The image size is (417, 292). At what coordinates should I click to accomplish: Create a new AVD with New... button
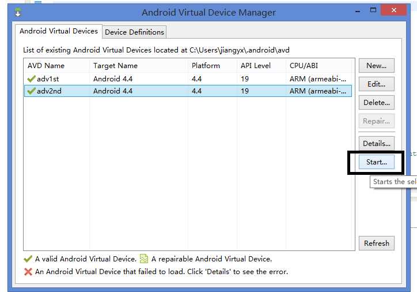376,66
